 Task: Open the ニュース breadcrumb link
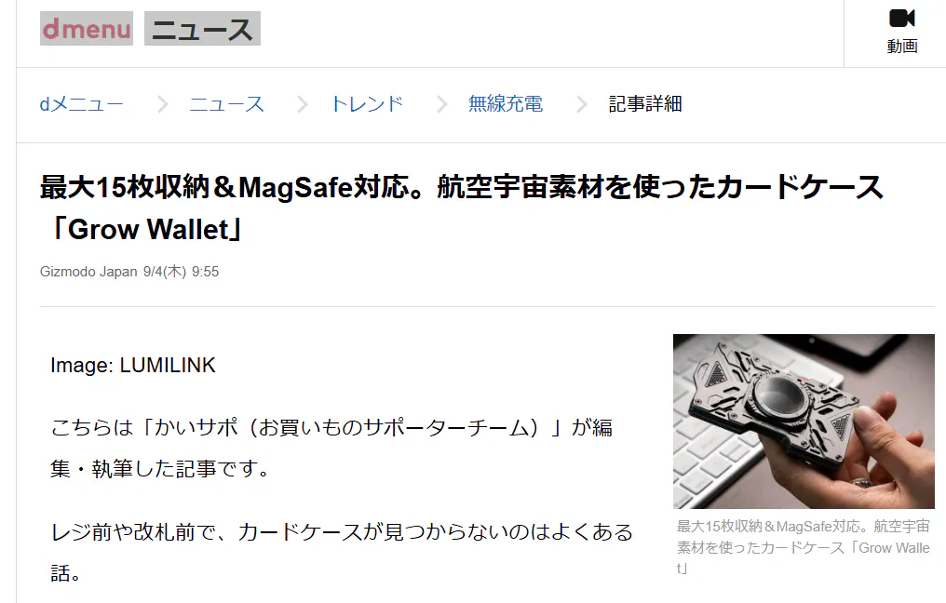tap(227, 103)
